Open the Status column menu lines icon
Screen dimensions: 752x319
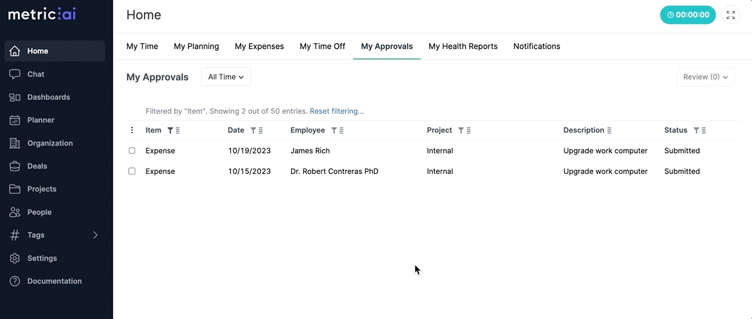(704, 131)
